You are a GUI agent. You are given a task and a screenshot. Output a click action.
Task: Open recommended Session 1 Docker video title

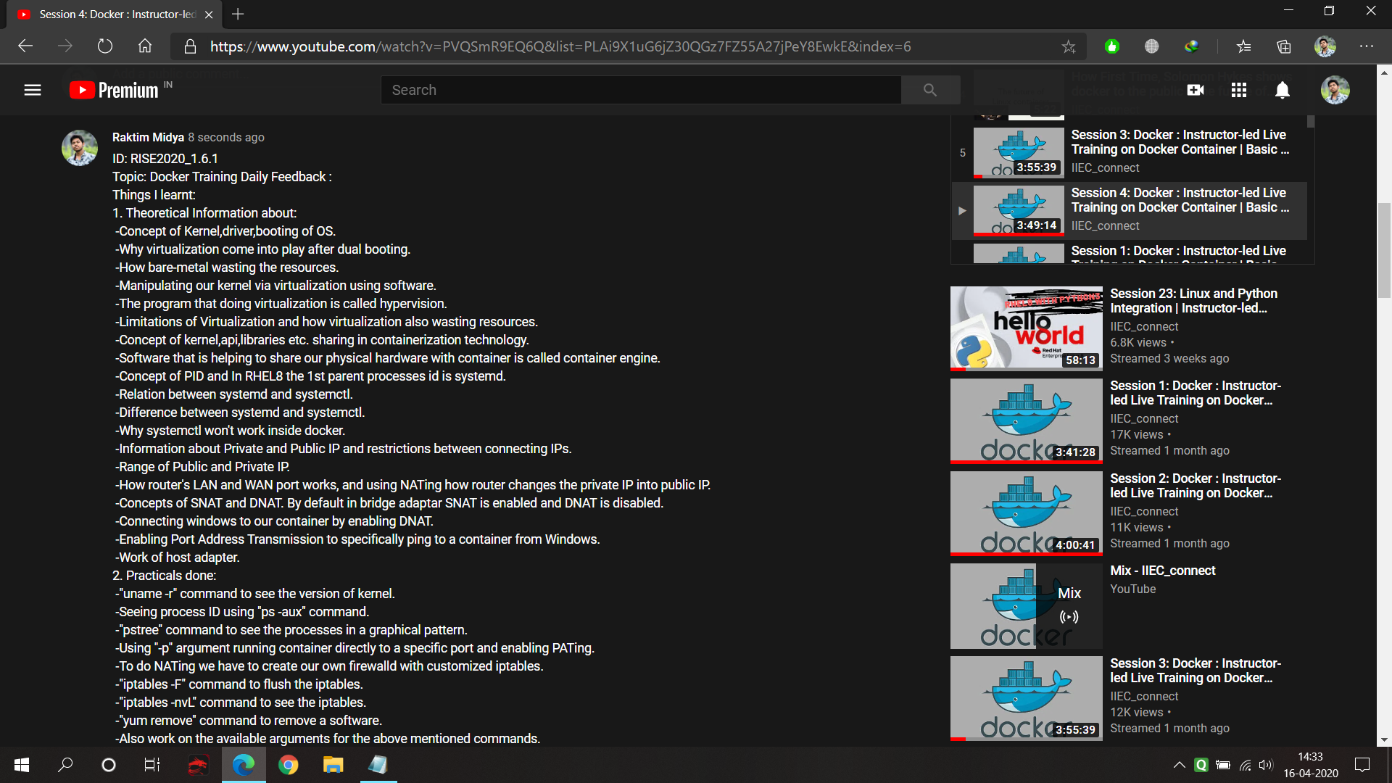(1196, 393)
